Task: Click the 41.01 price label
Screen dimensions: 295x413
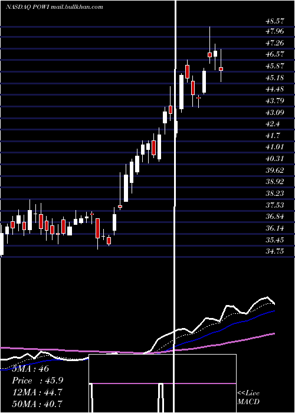Action: [x=275, y=147]
